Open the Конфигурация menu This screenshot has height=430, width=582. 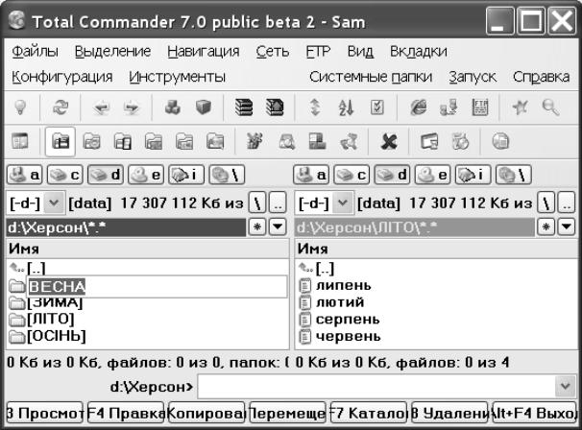coord(62,77)
